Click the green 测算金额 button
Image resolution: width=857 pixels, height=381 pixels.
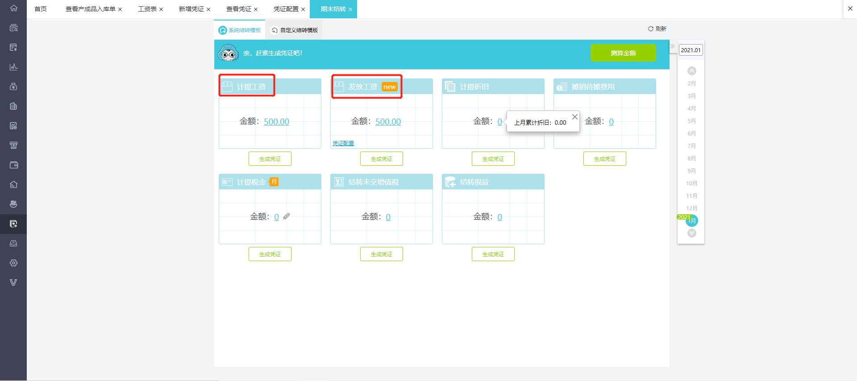pos(623,53)
